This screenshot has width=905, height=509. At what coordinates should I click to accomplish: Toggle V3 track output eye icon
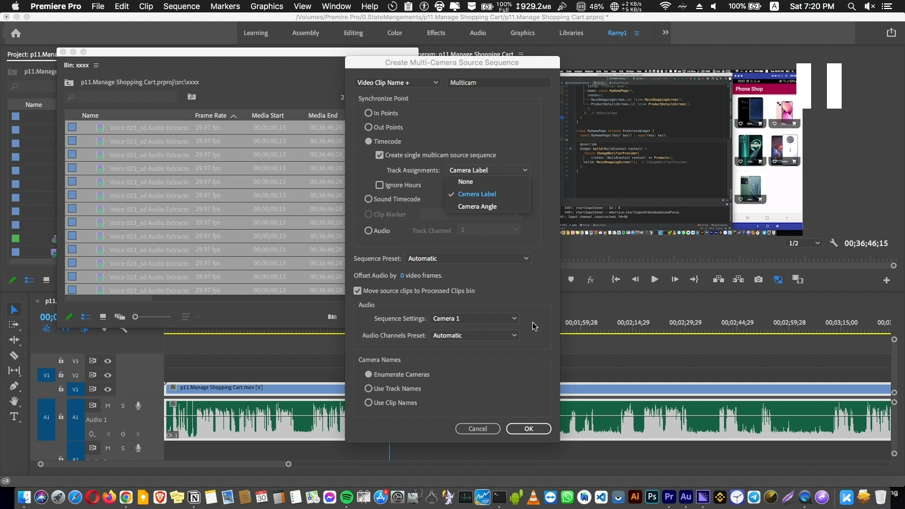tap(107, 361)
